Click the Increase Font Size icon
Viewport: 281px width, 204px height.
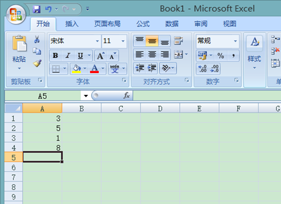point(101,56)
